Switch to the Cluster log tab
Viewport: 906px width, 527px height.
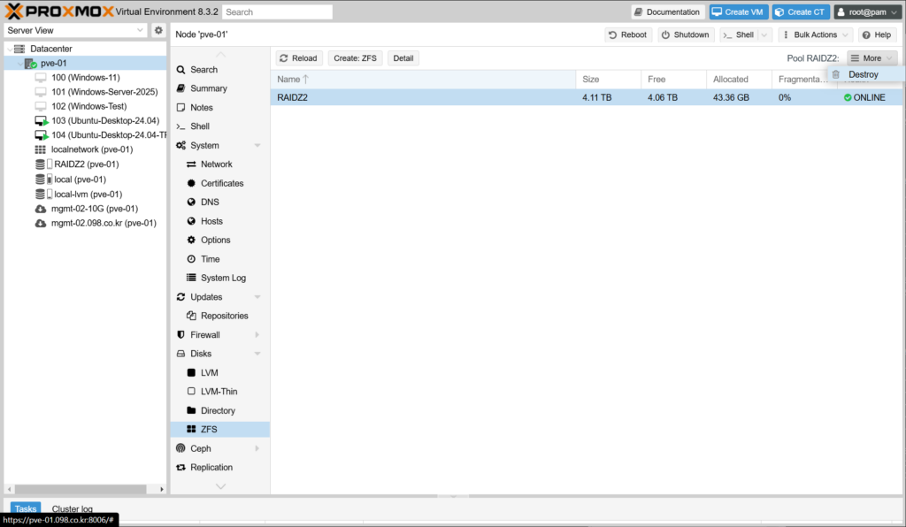pos(72,509)
